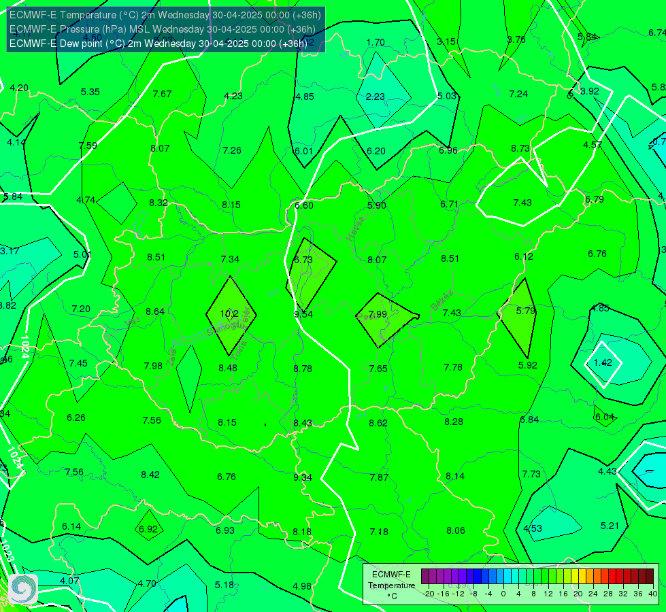Click the 7.65 dew point value
Image resolution: width=666 pixels, height=612 pixels.
[378, 368]
